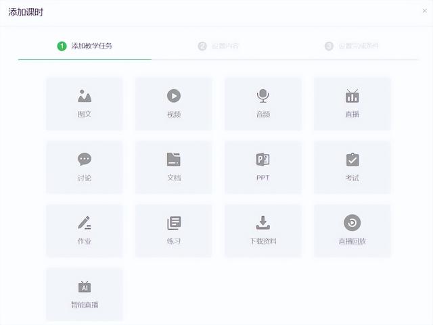
Task: Click the 练习 label text
Action: pyautogui.click(x=174, y=241)
